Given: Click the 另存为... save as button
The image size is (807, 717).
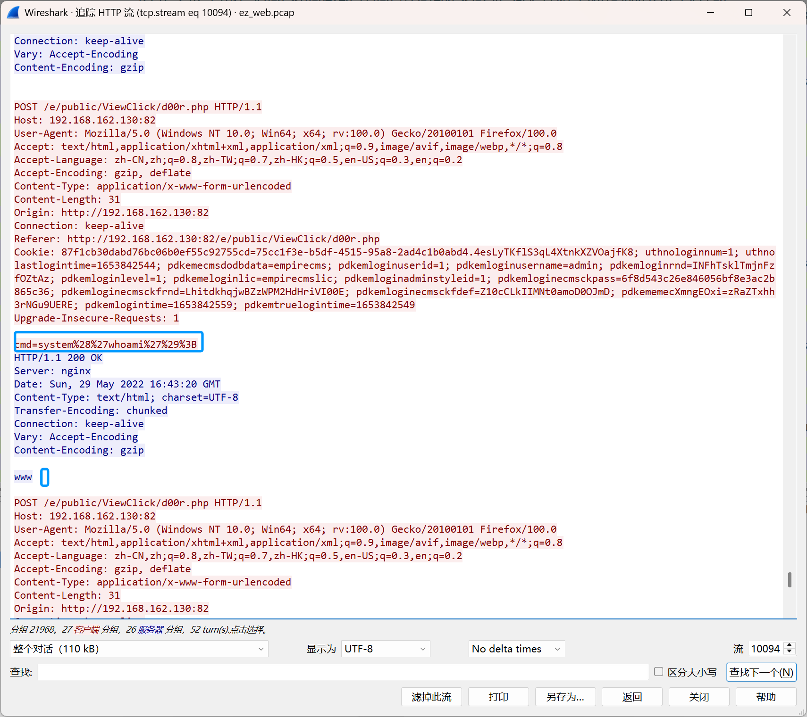Looking at the screenshot, I should (565, 697).
